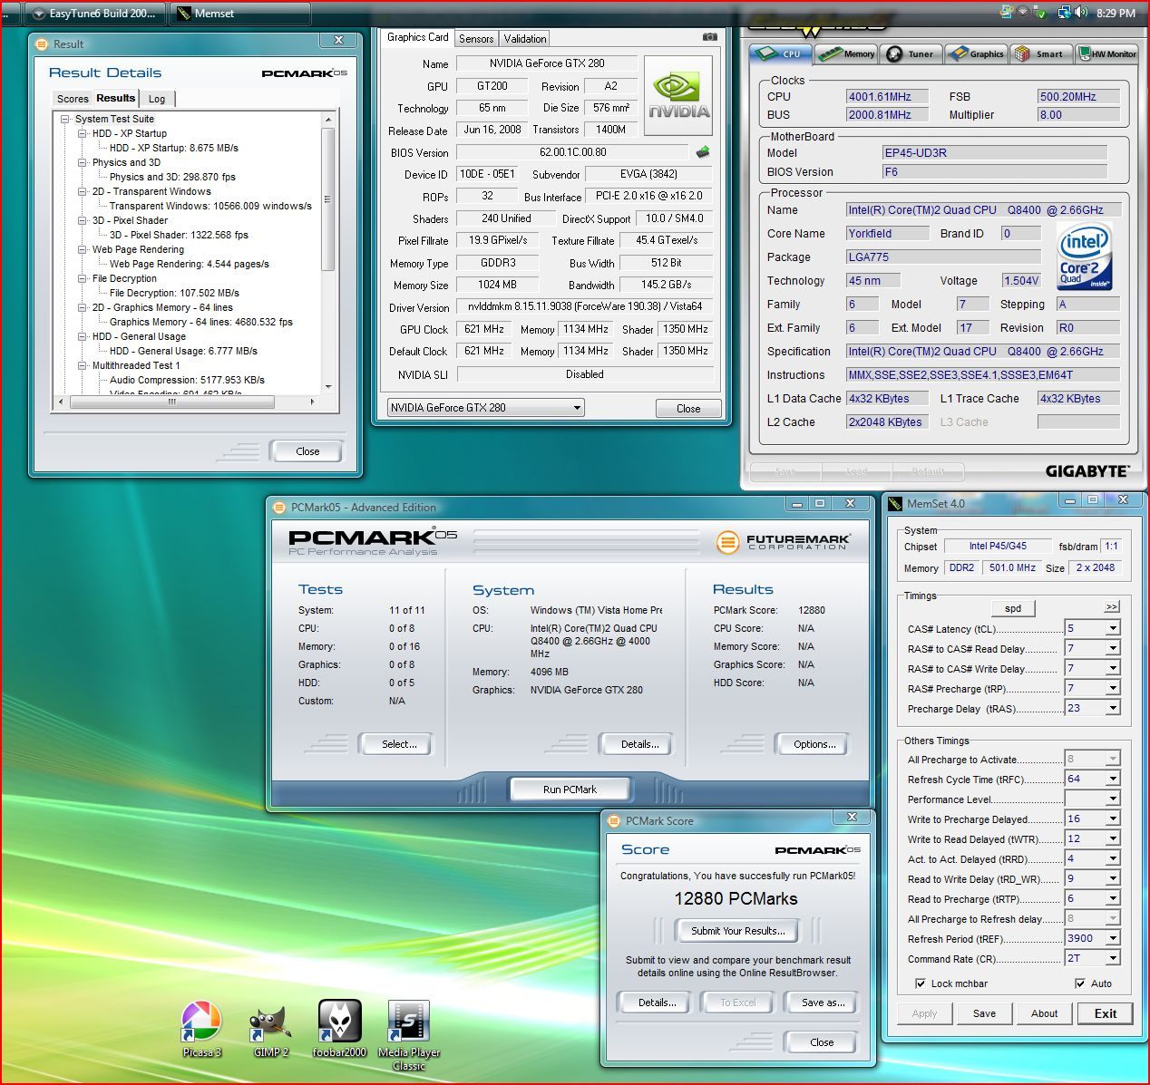Click Run PCMark button

(x=570, y=789)
